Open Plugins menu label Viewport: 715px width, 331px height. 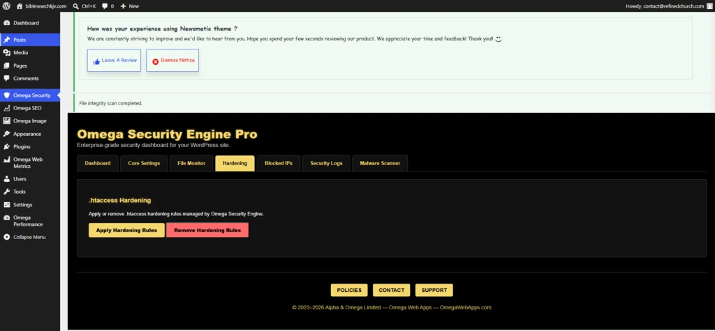[22, 146]
